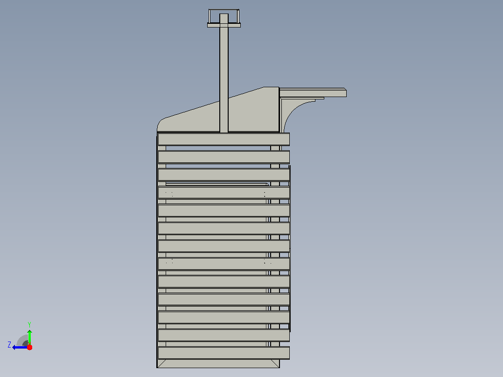Image resolution: width=503 pixels, height=377 pixels.
Task: Click the blue Z axis arrow on triad
Action: 19,348
